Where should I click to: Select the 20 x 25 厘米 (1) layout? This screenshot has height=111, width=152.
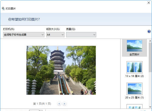point(134,91)
